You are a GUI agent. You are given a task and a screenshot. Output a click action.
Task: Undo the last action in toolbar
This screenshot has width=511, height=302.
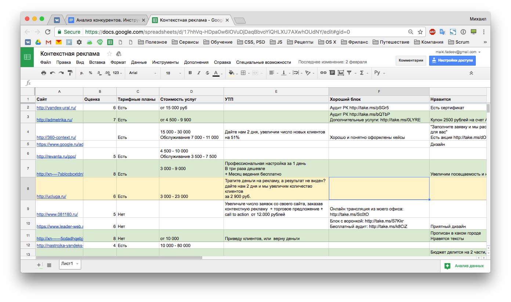point(52,73)
